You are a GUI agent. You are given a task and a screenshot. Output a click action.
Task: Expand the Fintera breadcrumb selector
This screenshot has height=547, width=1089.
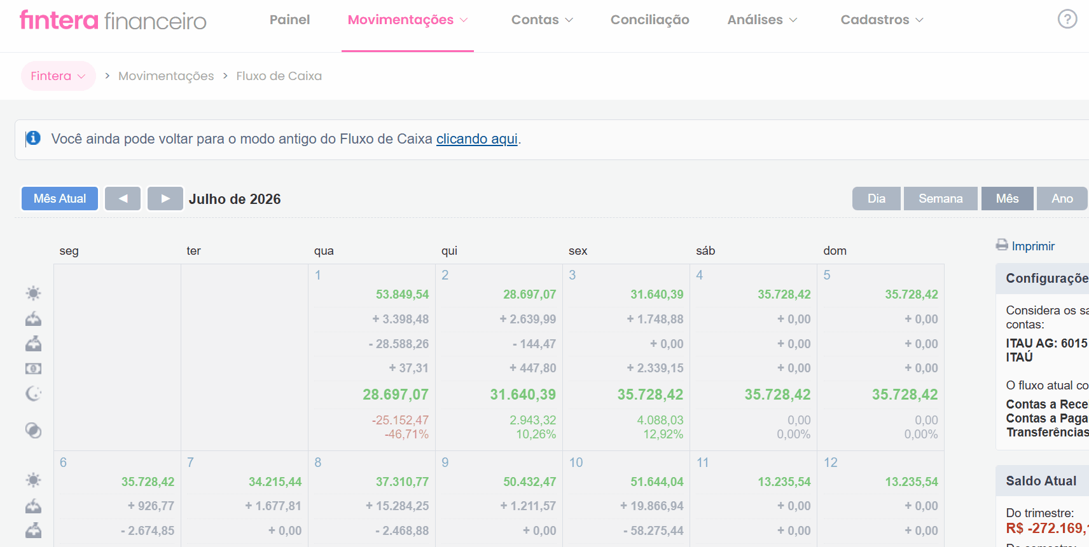(58, 76)
